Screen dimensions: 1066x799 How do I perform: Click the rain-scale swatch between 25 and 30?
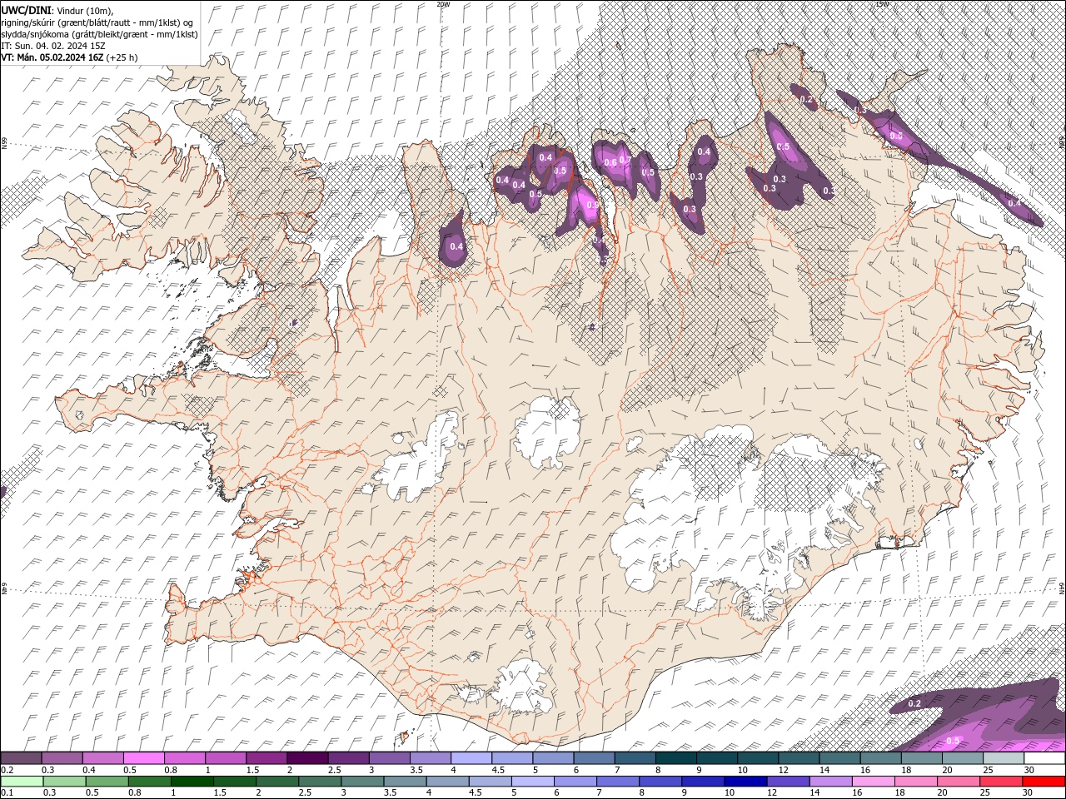point(1001,782)
